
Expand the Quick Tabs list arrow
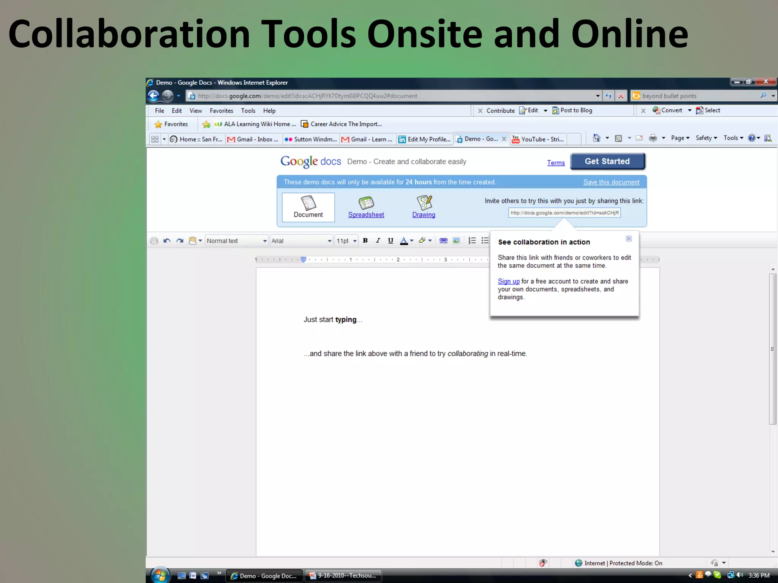coord(164,139)
